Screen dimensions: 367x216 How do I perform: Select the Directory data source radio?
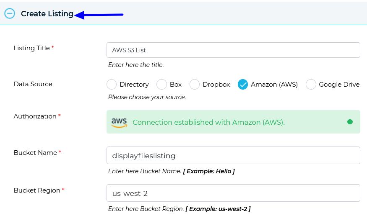pos(112,84)
